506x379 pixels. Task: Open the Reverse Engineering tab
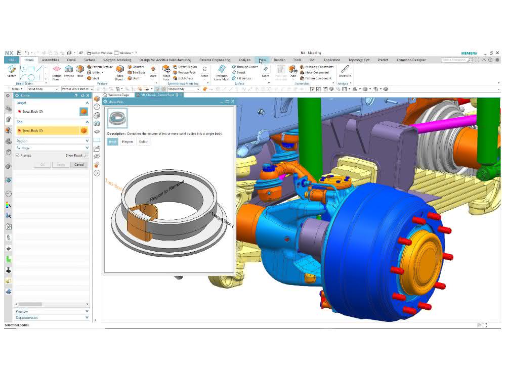(215, 60)
